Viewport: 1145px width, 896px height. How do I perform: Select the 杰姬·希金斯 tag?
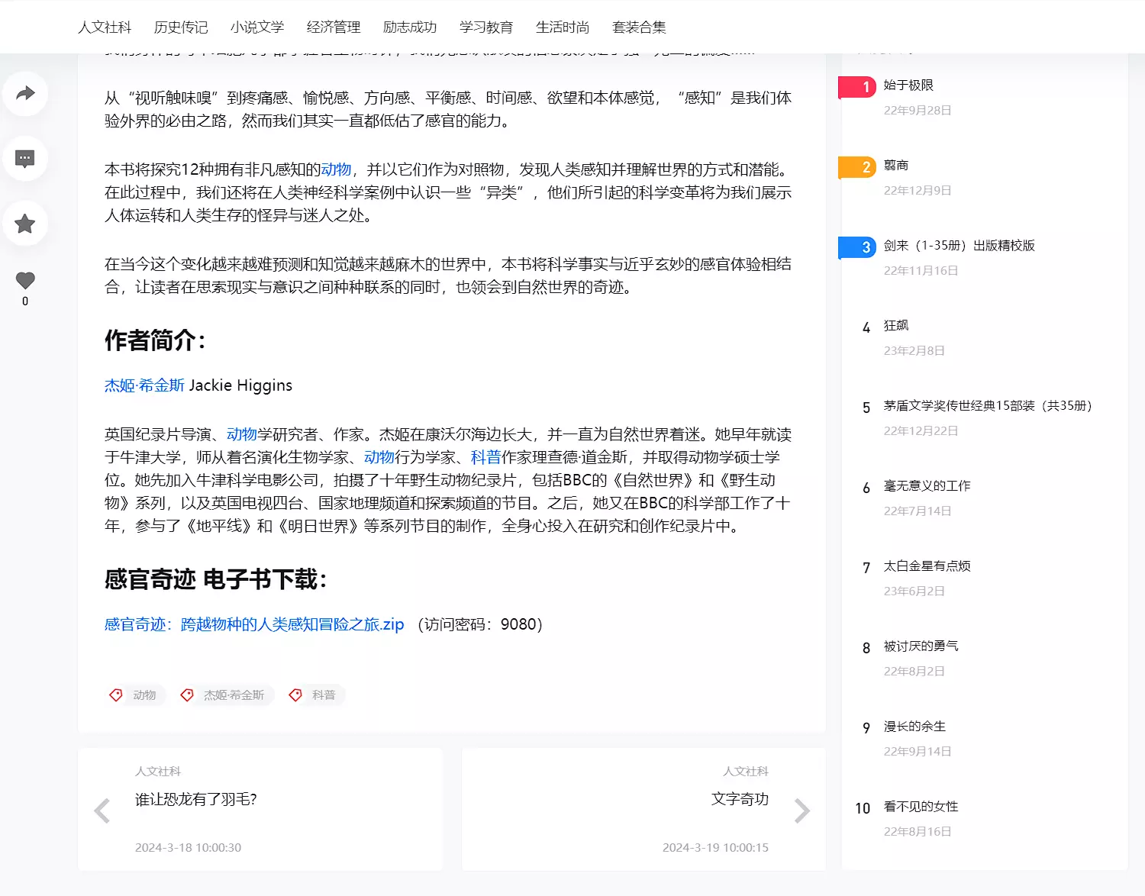[x=234, y=695]
